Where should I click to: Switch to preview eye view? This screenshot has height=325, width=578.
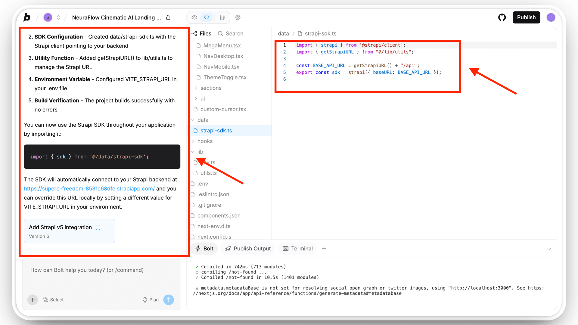tap(194, 17)
